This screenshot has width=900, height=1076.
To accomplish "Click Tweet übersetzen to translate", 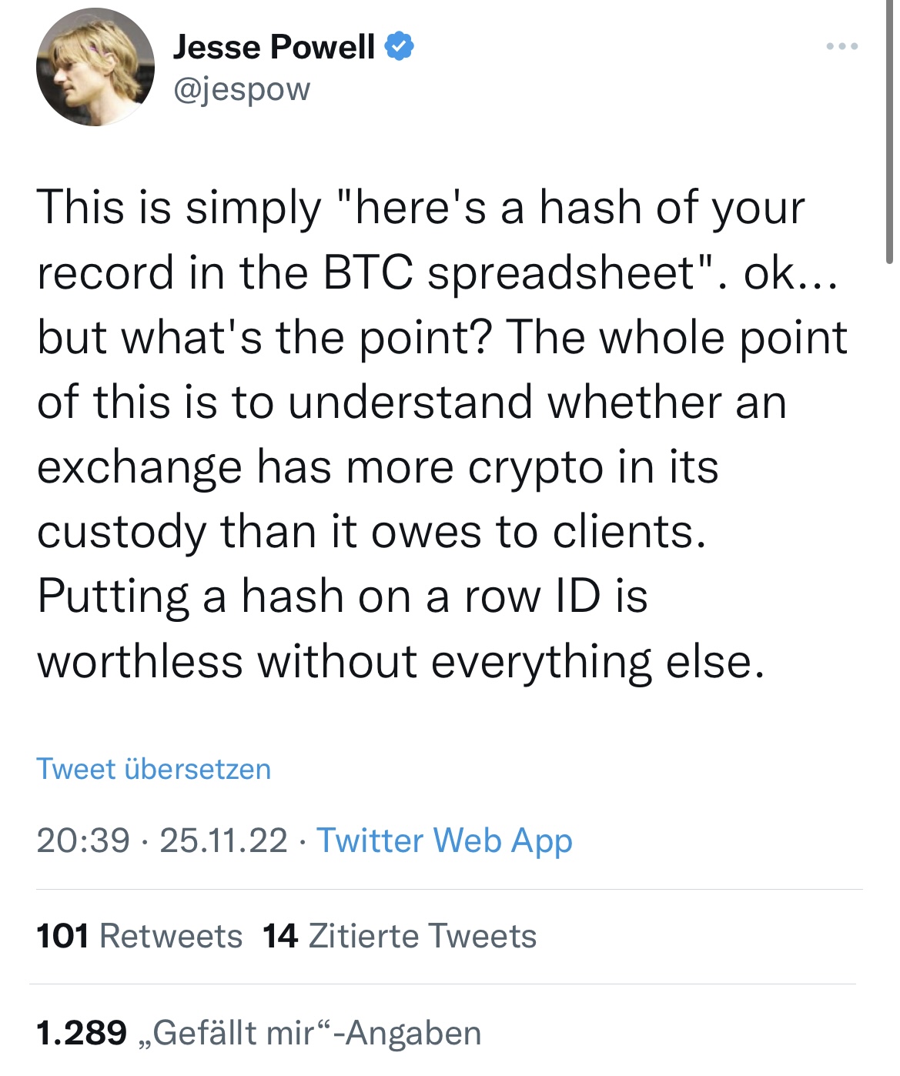I will pos(154,769).
